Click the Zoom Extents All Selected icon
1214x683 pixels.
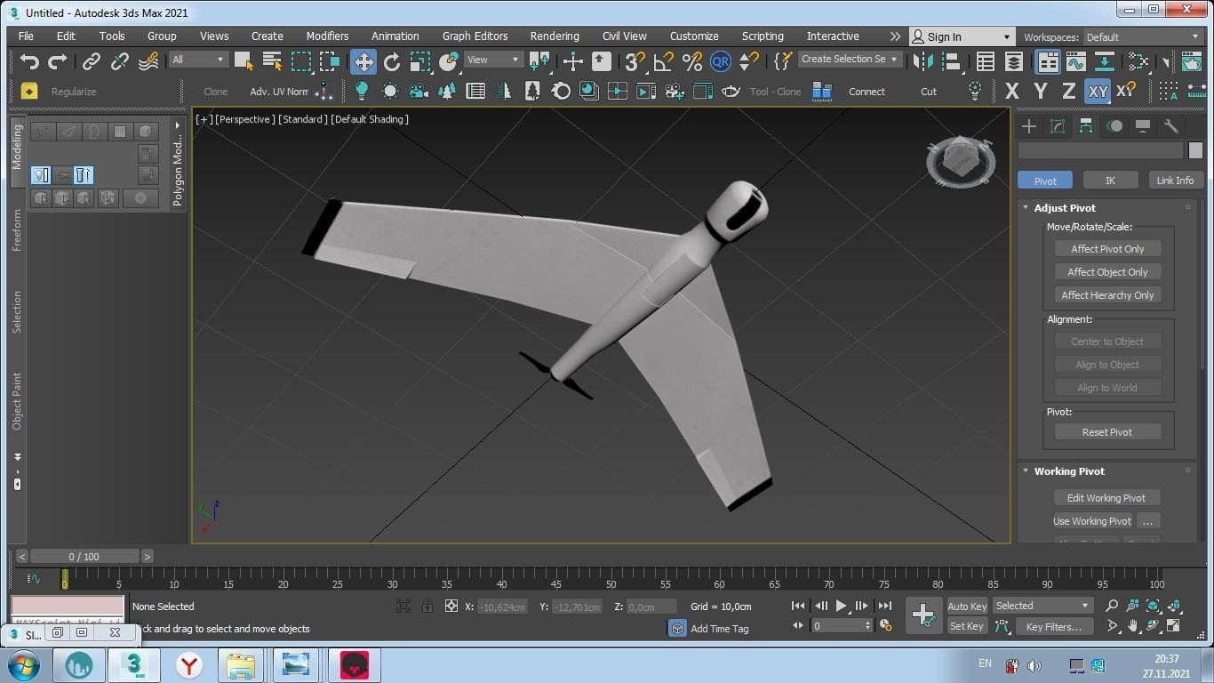[1175, 606]
